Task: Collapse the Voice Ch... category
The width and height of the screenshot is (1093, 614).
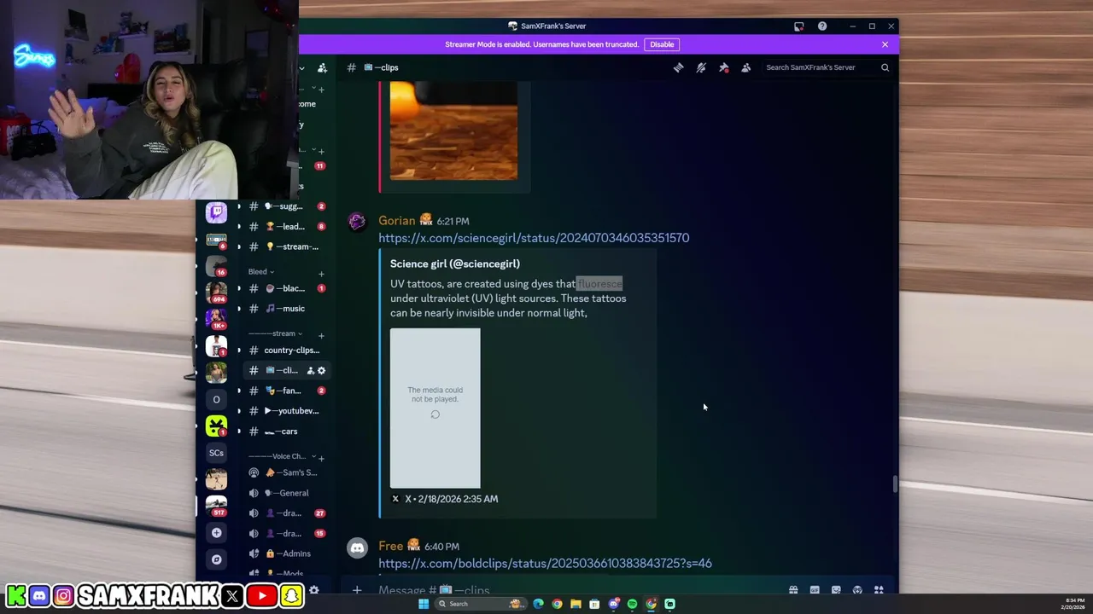Action: pos(282,456)
